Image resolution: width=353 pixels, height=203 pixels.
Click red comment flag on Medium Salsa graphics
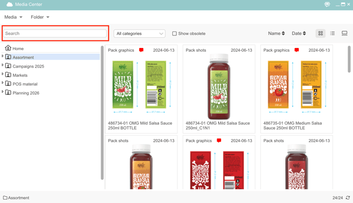click(297, 50)
